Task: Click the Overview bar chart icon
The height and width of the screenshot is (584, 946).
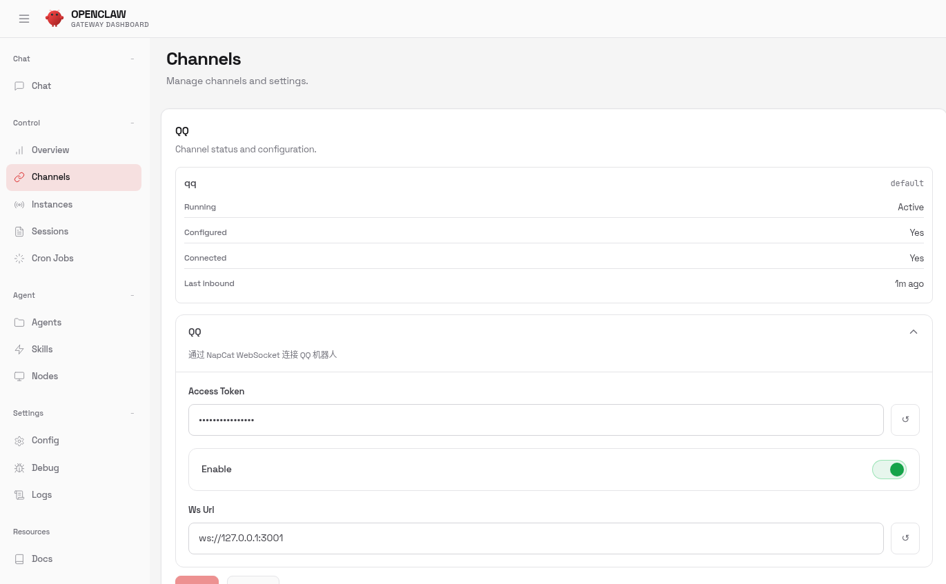Action: pos(19,150)
